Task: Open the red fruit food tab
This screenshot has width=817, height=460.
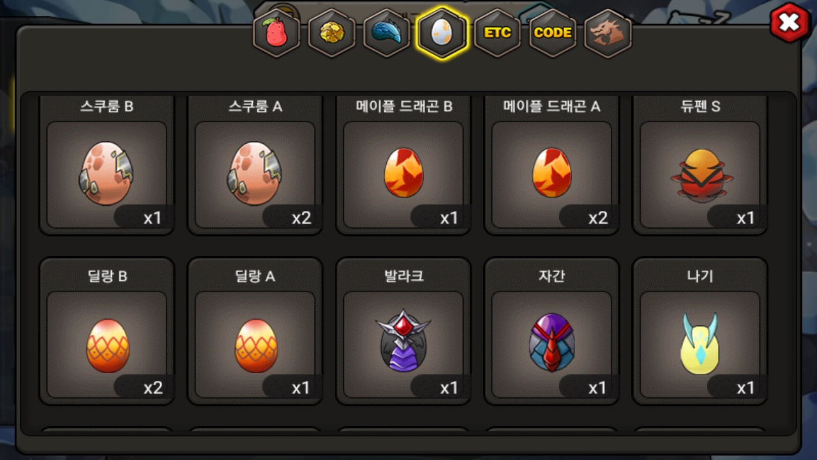Action: (x=276, y=33)
